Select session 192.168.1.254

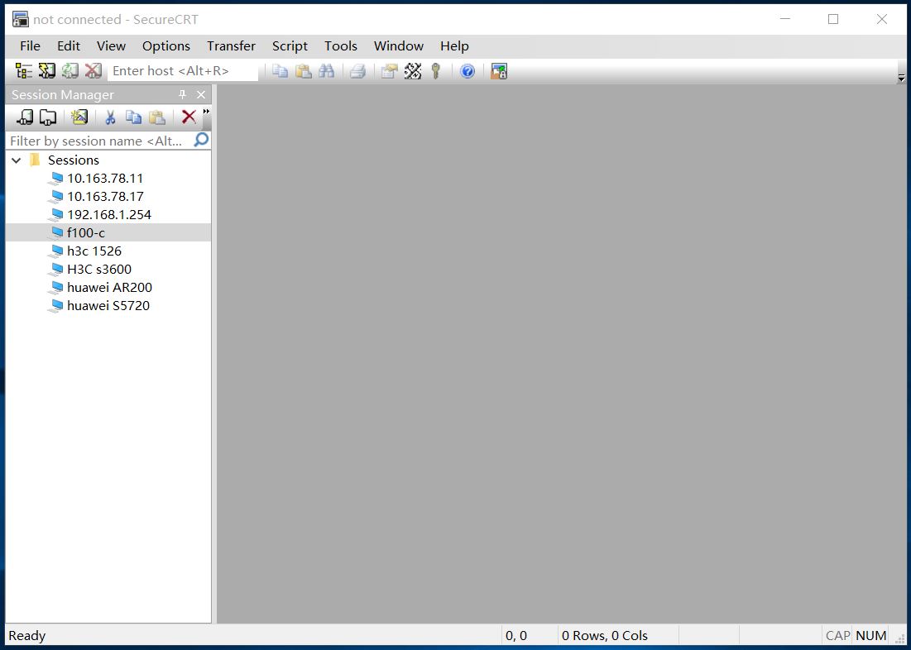pos(109,215)
